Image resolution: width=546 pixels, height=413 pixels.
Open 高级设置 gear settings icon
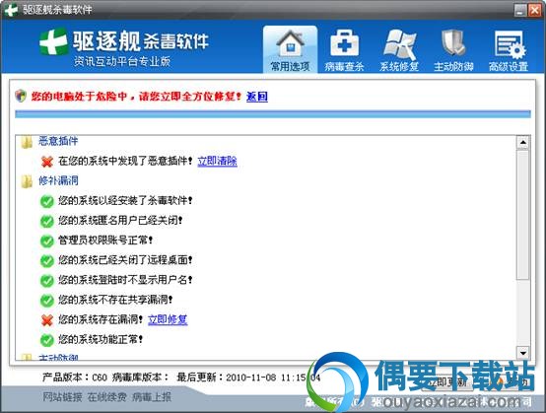click(x=510, y=44)
